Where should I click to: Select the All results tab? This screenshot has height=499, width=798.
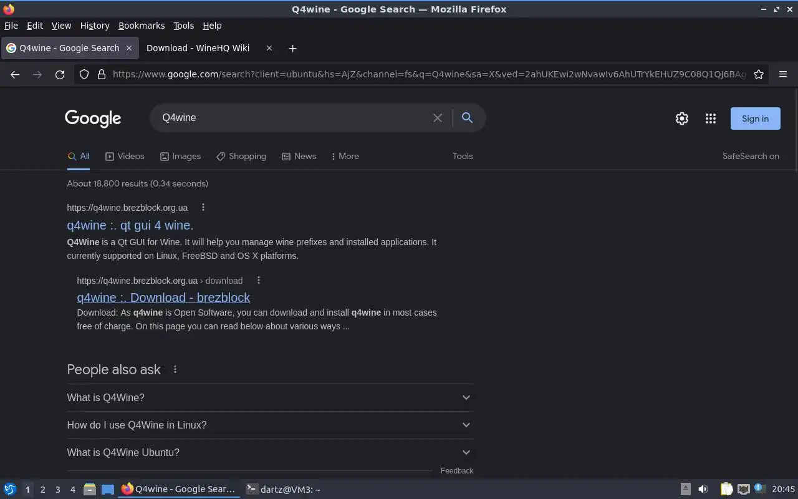point(79,157)
